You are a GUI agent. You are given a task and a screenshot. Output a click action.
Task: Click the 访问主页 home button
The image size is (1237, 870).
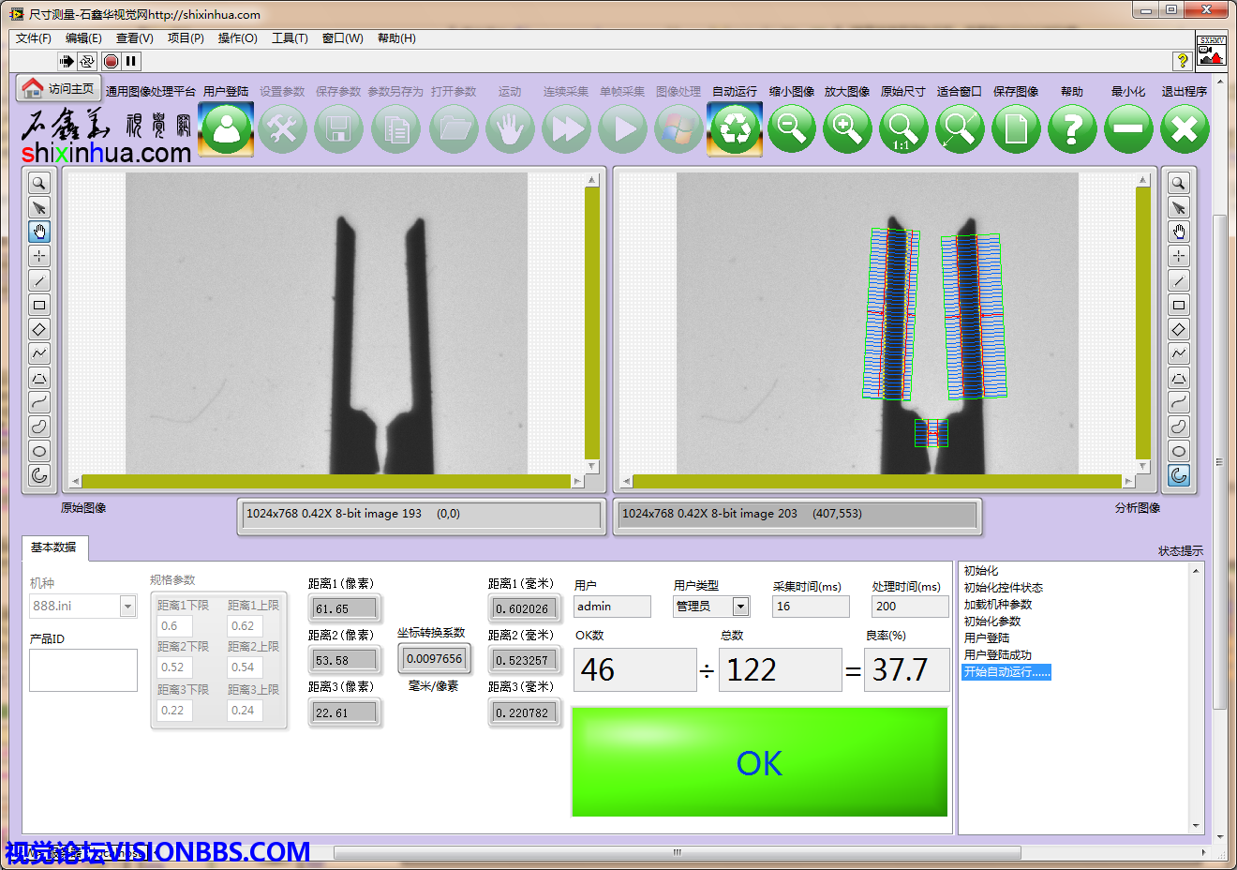pos(59,89)
